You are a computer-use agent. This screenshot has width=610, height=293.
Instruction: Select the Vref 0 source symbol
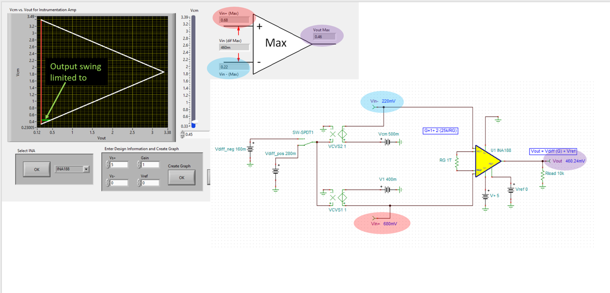pos(511,189)
